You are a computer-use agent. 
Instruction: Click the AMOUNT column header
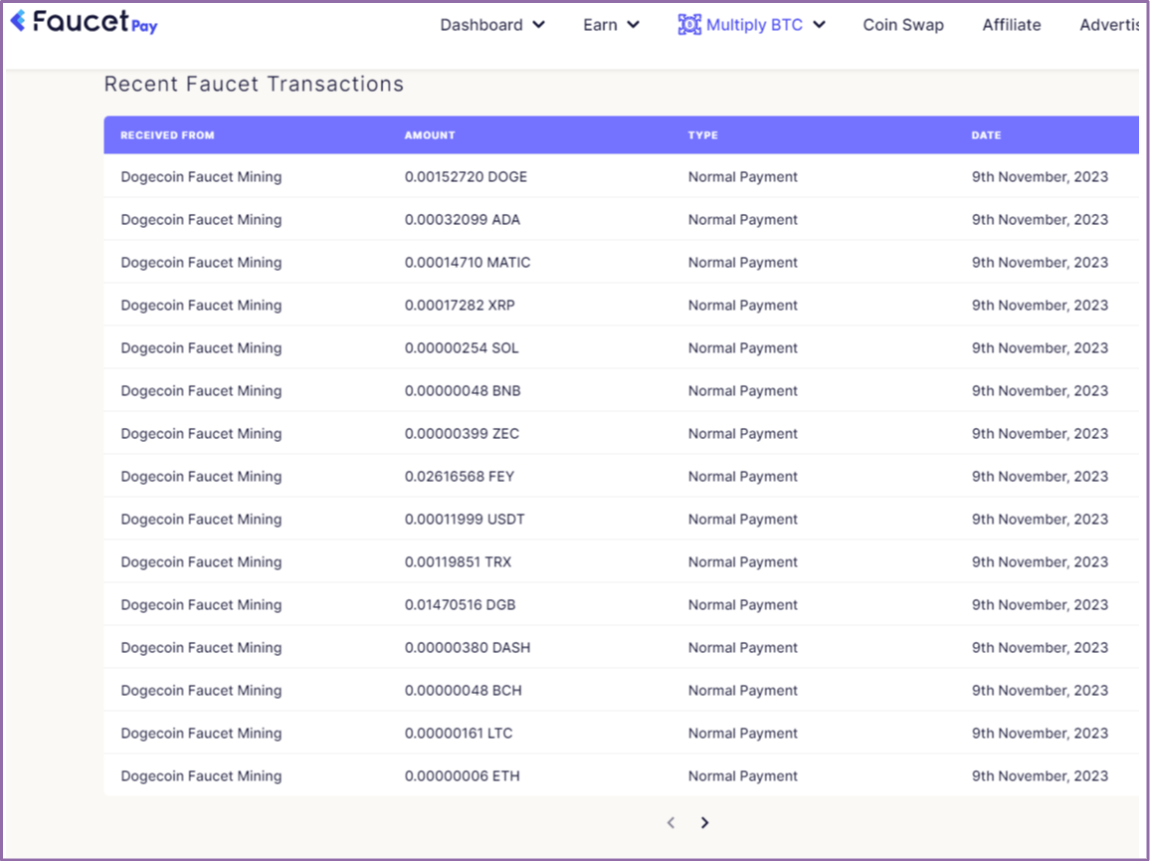[x=430, y=135]
